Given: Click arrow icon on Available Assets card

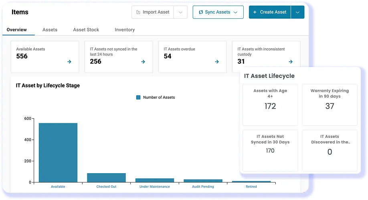Looking at the screenshot, I should tap(69, 62).
